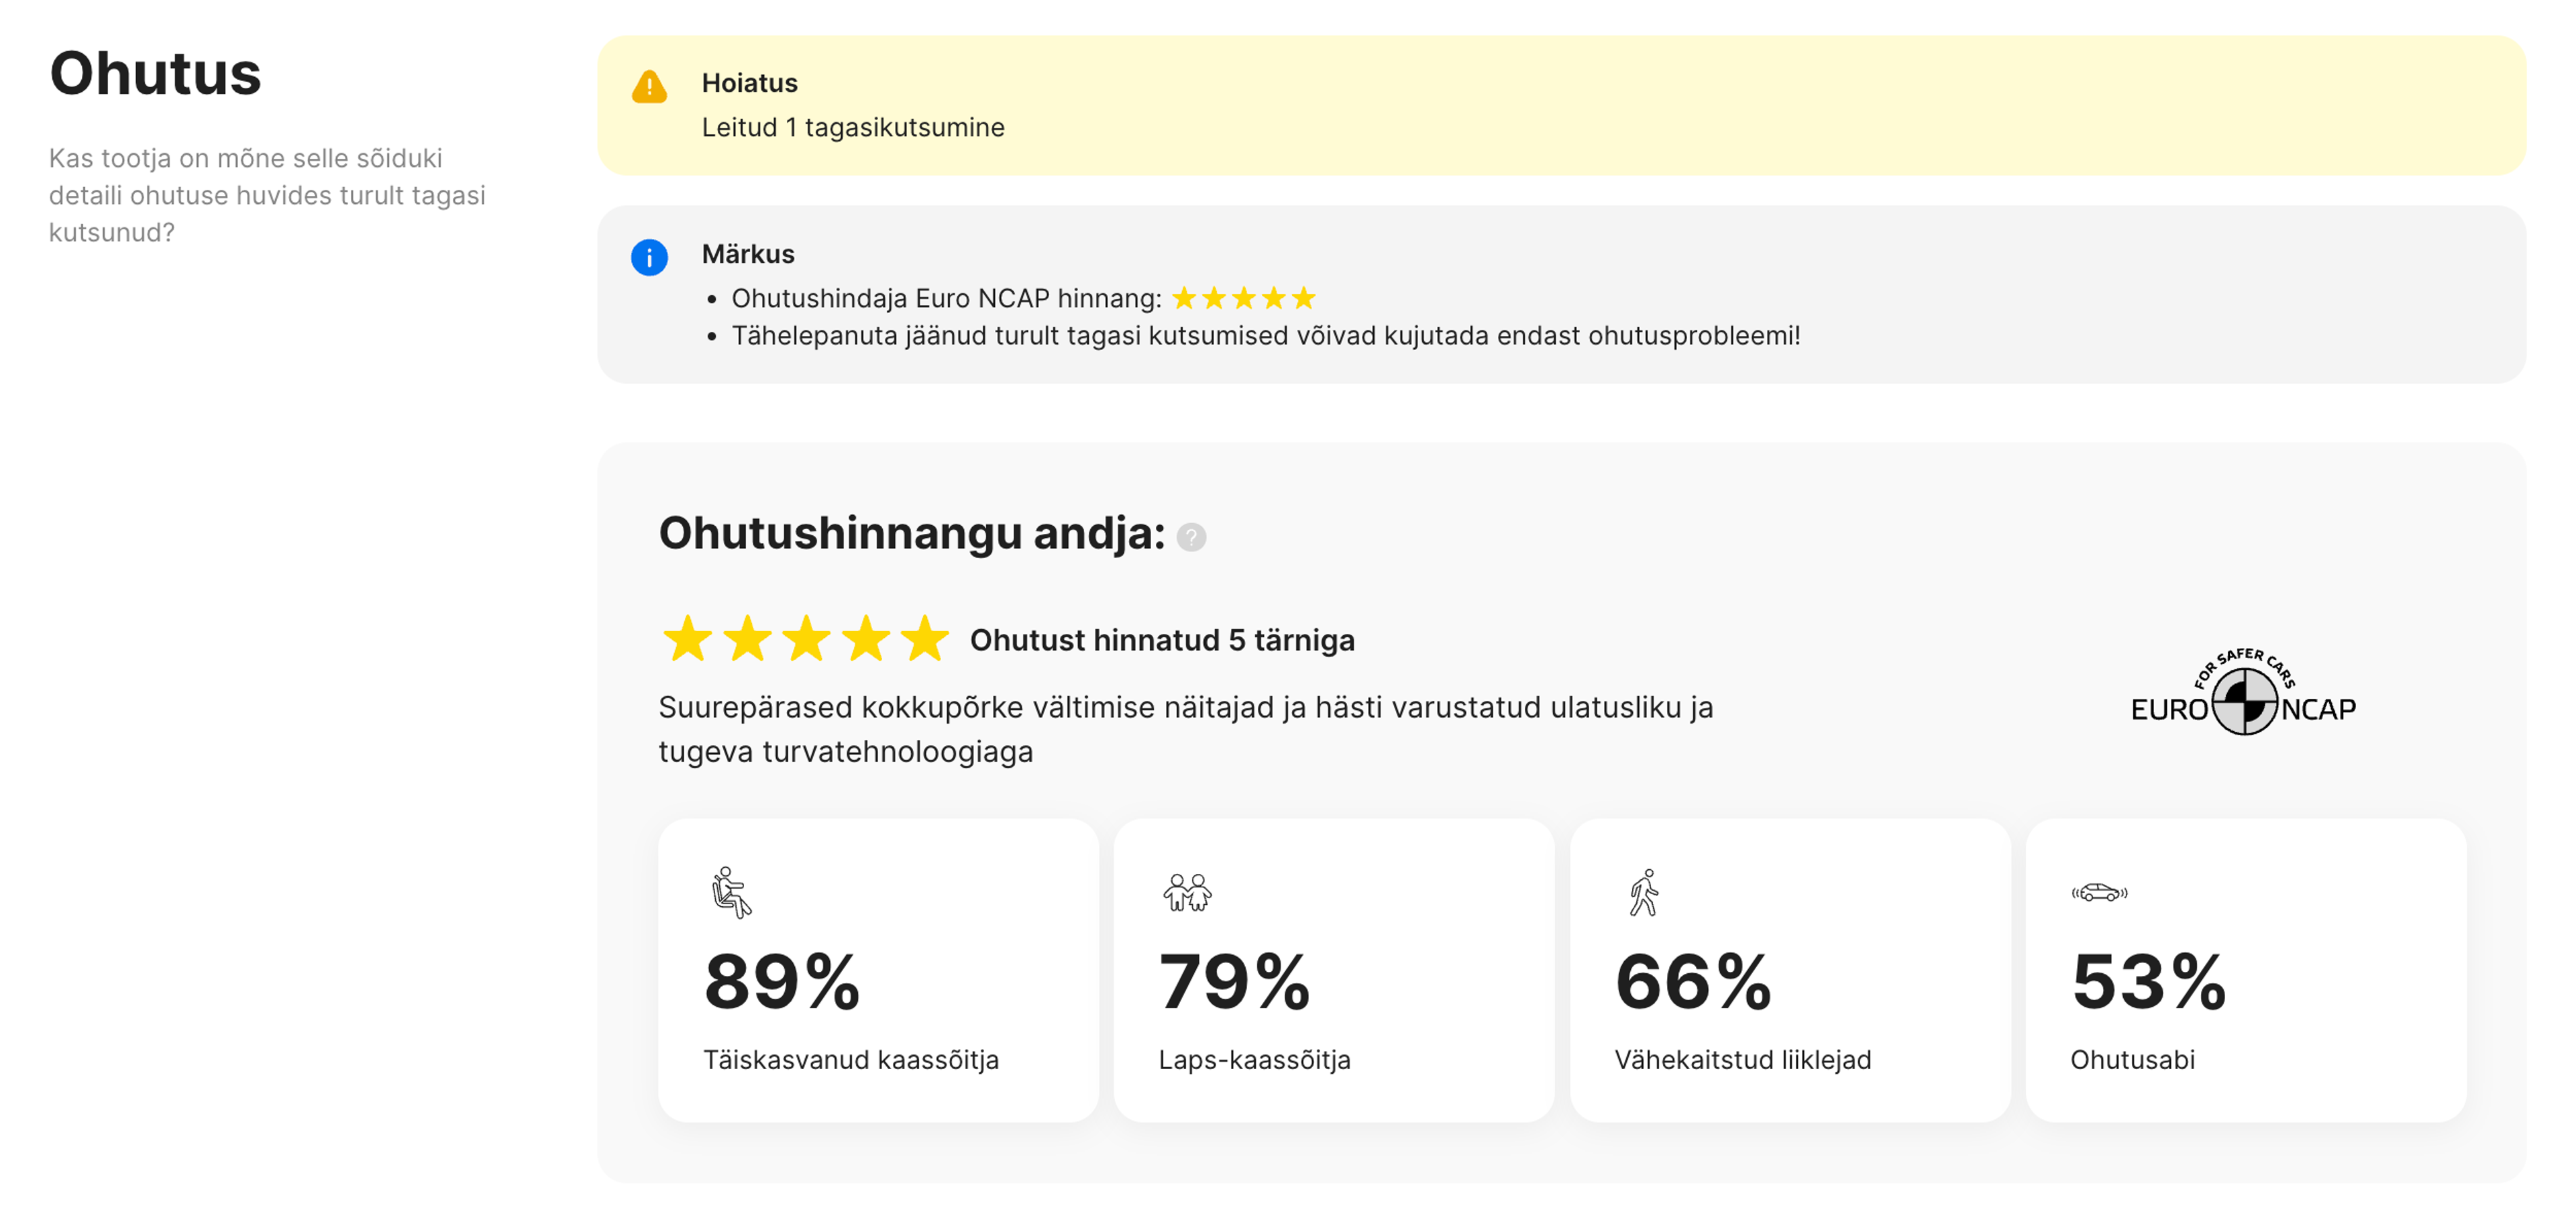Image resolution: width=2576 pixels, height=1218 pixels.
Task: Click the help question mark icon
Action: 1191,537
